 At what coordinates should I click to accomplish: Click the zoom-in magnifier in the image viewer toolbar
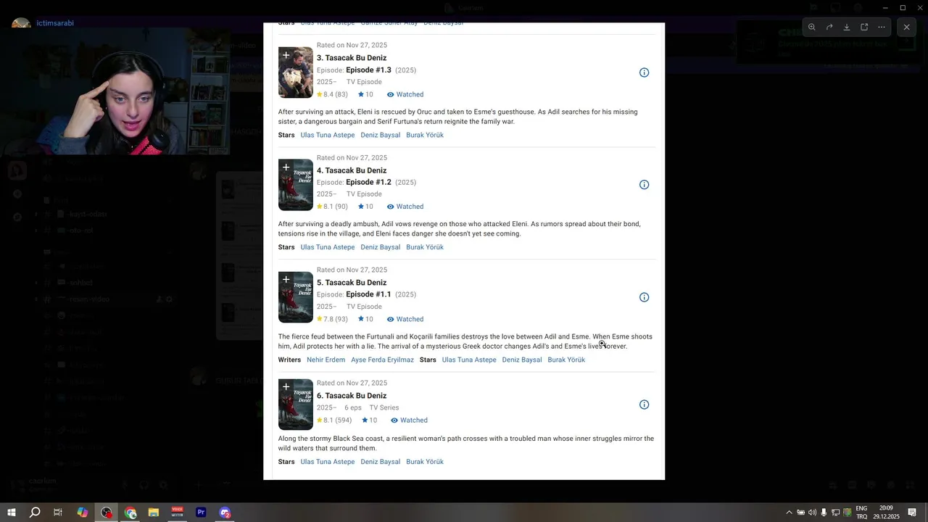pos(812,27)
